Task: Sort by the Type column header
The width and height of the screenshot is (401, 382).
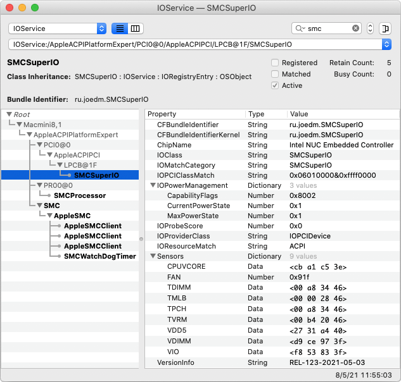Action: pyautogui.click(x=266, y=114)
